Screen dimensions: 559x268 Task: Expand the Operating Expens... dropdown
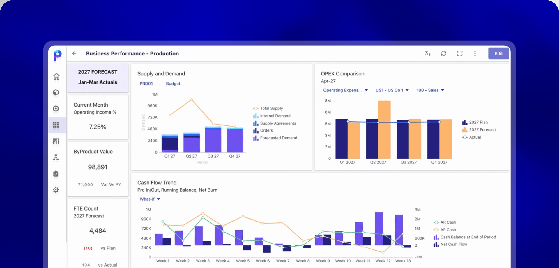click(x=346, y=90)
